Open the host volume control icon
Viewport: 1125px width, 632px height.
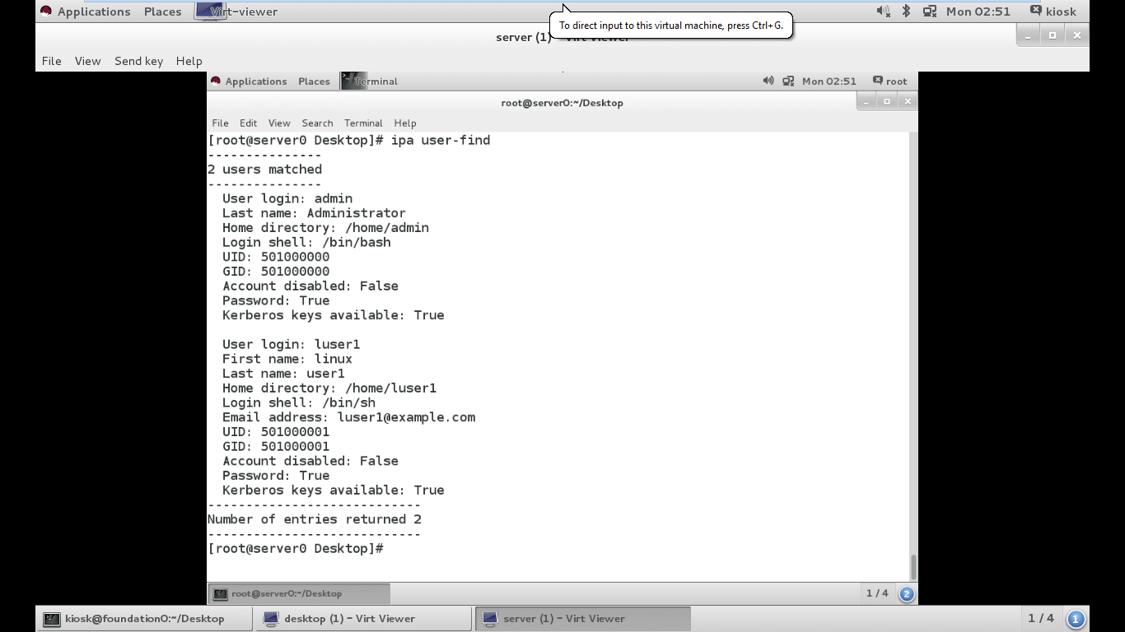click(884, 12)
